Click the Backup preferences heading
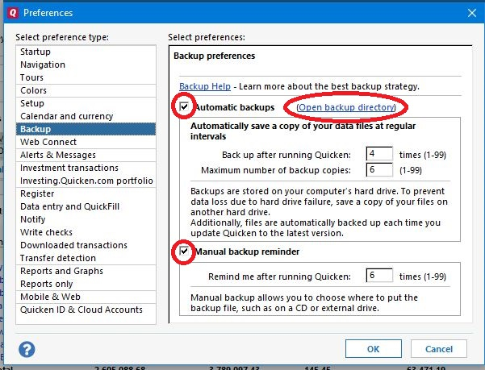Image resolution: width=485 pixels, height=370 pixels. [x=214, y=56]
